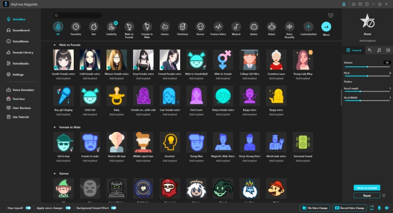Toggle the Apply voice changer switch

(x=68, y=208)
